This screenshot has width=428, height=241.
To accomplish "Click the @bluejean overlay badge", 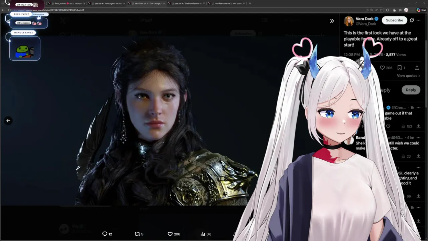I will 23,23.
